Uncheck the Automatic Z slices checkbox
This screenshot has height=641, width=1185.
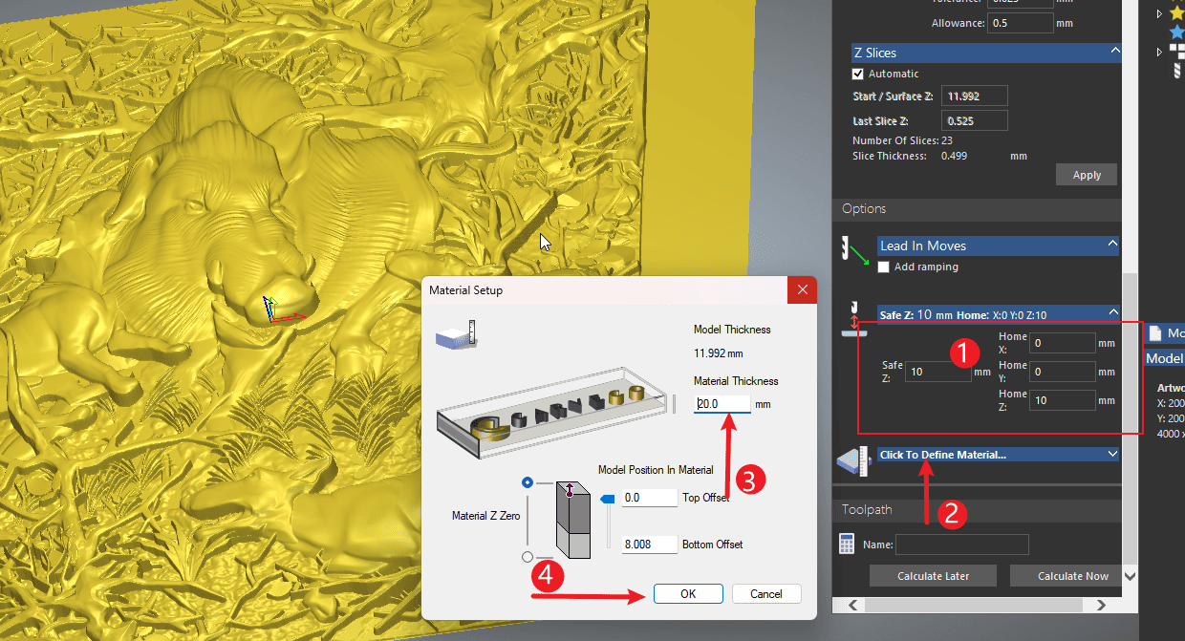[x=857, y=74]
